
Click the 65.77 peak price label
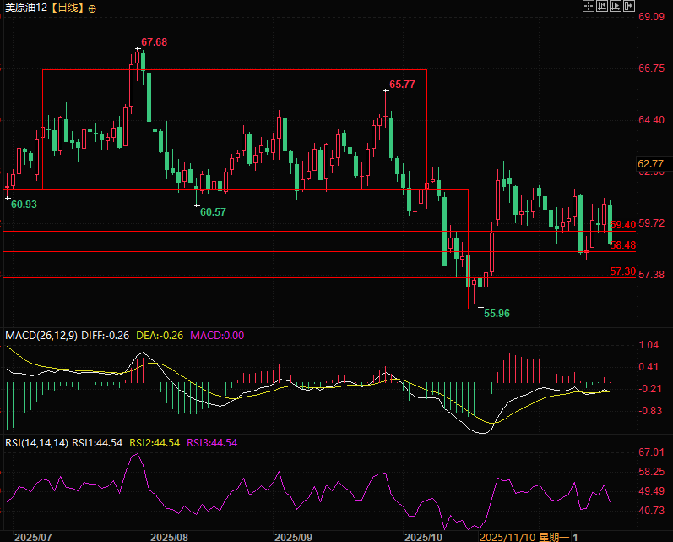(402, 85)
